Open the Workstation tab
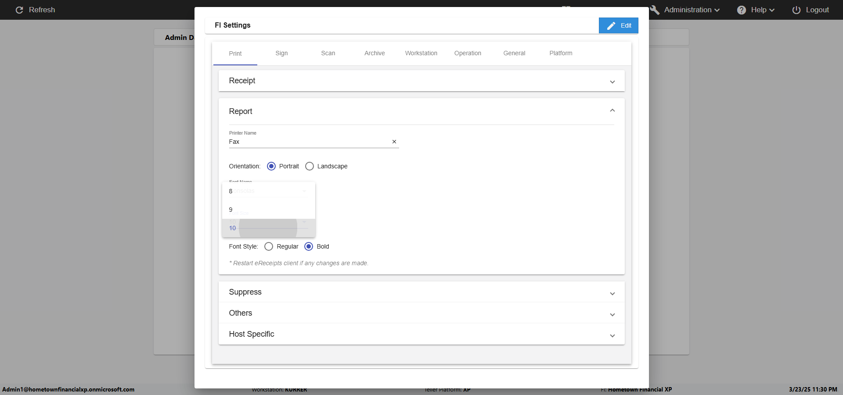 (421, 53)
